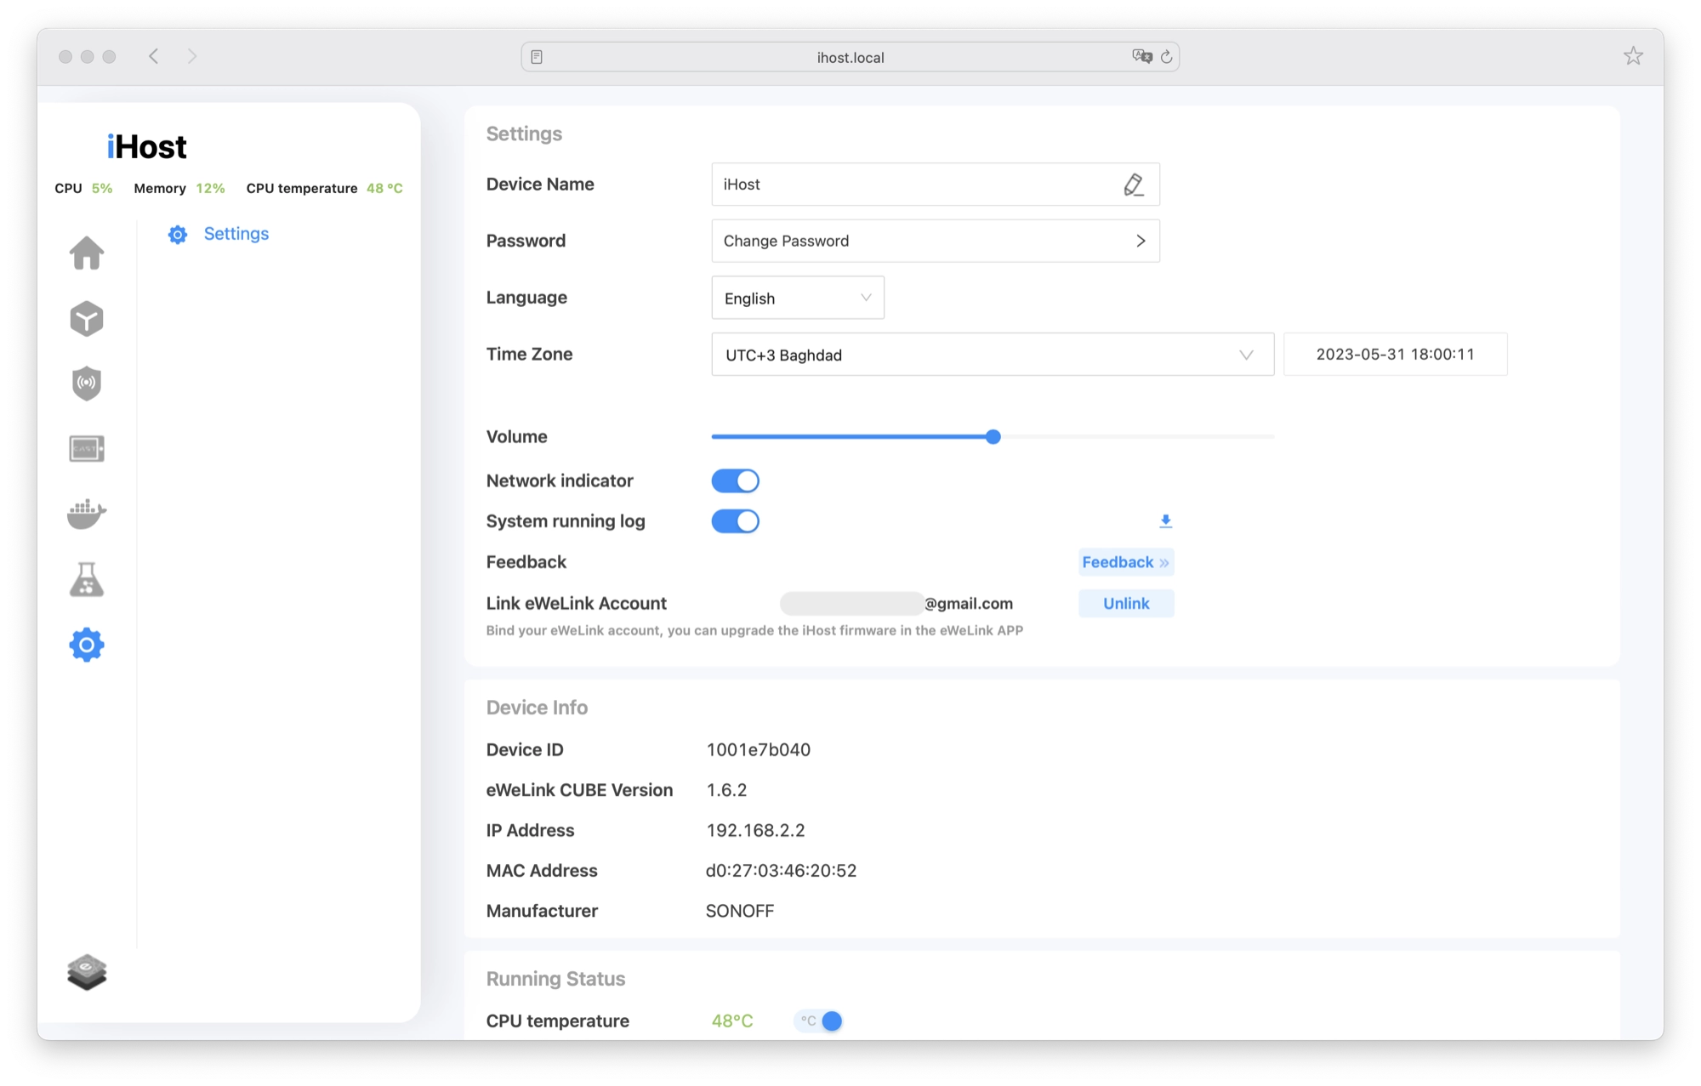Click the Memory 12% status readout

coord(179,189)
